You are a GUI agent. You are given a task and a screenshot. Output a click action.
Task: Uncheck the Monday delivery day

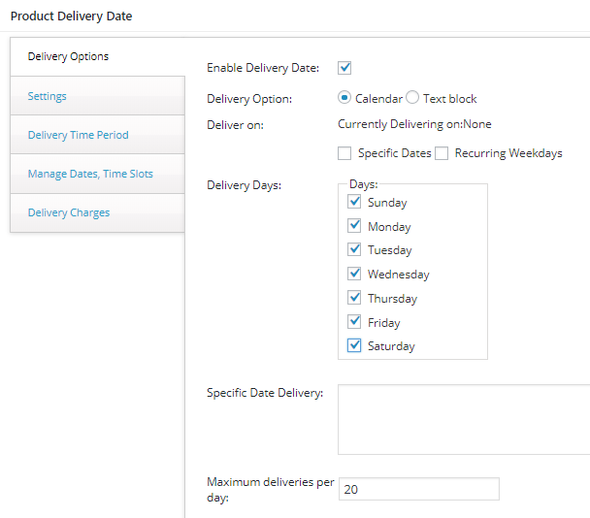tap(354, 226)
